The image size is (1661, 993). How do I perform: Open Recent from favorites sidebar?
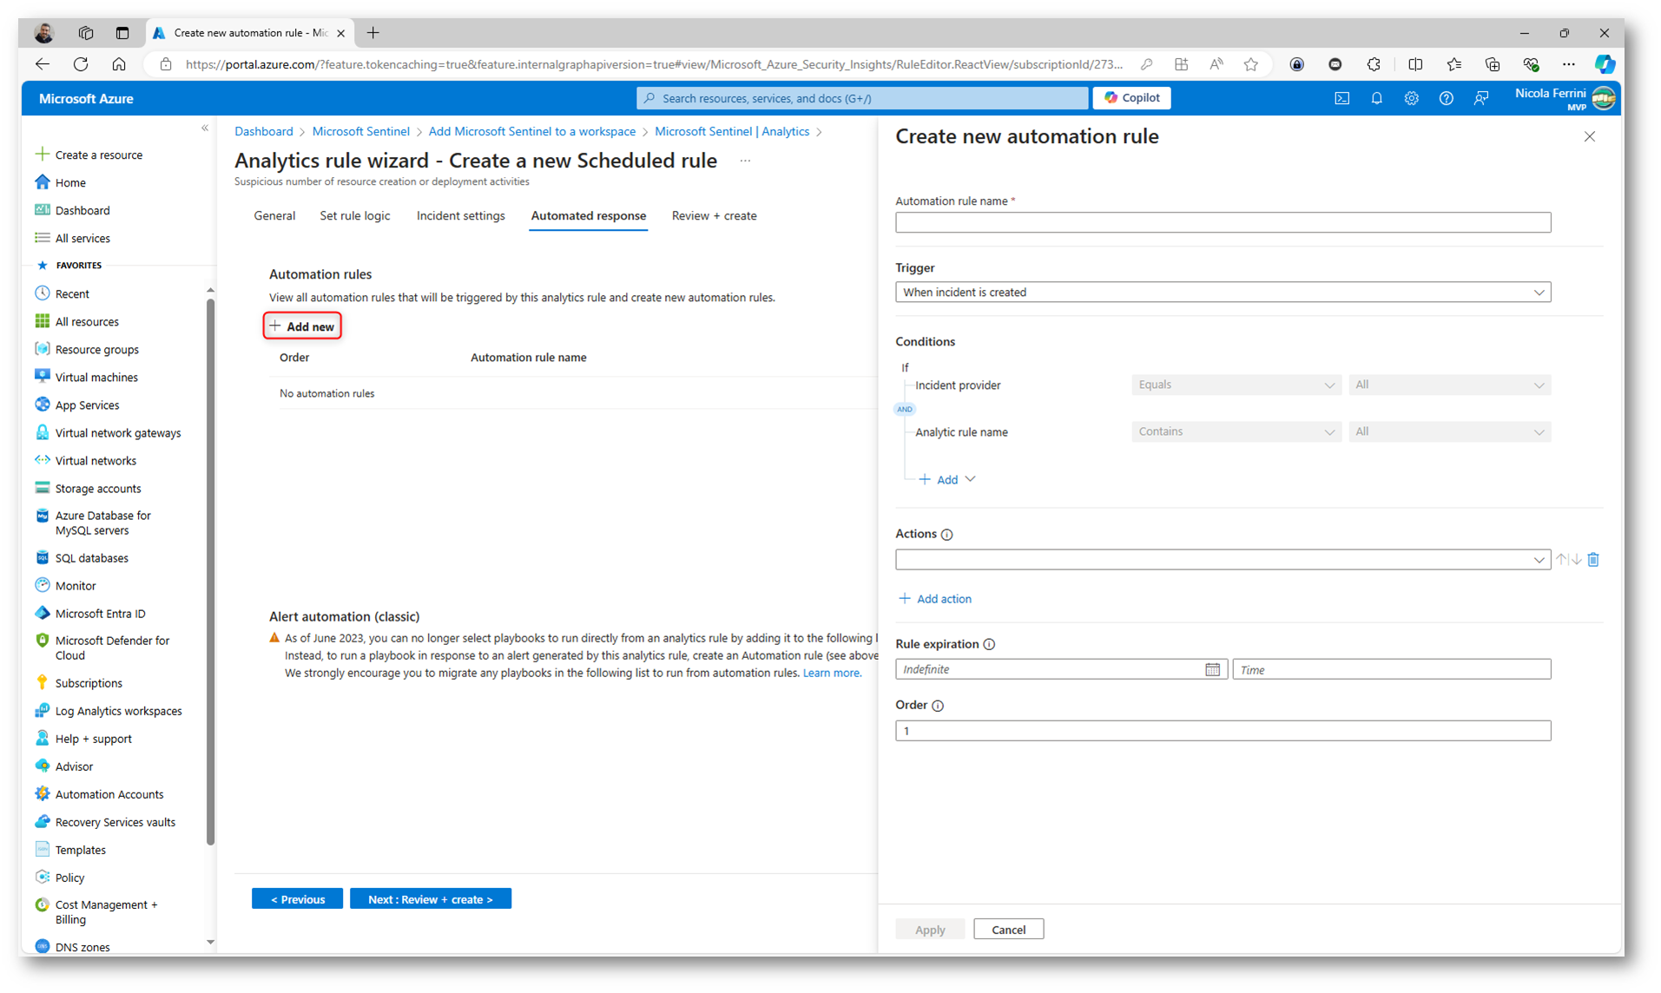pos(72,293)
